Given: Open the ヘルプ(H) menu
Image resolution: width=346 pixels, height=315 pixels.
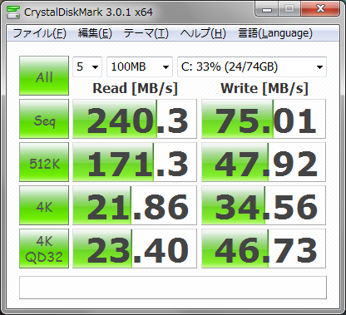Looking at the screenshot, I should [x=203, y=33].
